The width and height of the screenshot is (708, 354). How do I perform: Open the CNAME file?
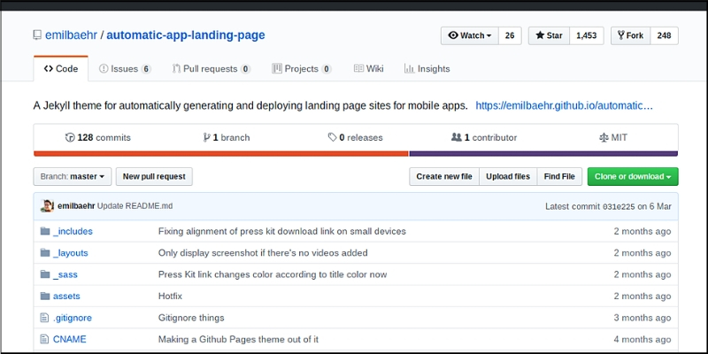click(70, 339)
